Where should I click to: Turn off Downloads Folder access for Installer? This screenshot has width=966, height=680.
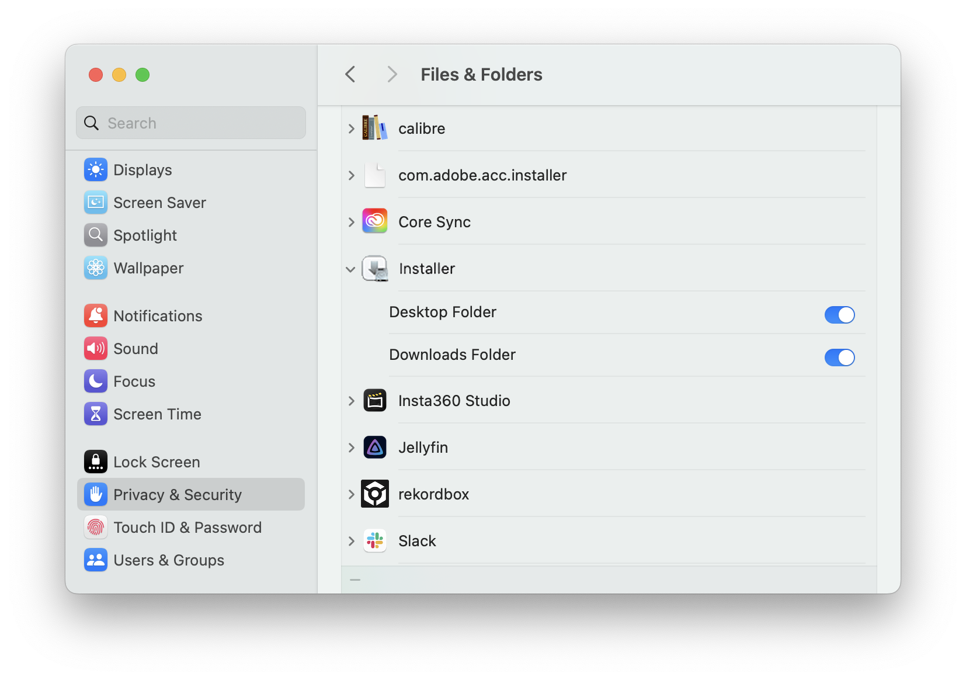pos(839,358)
